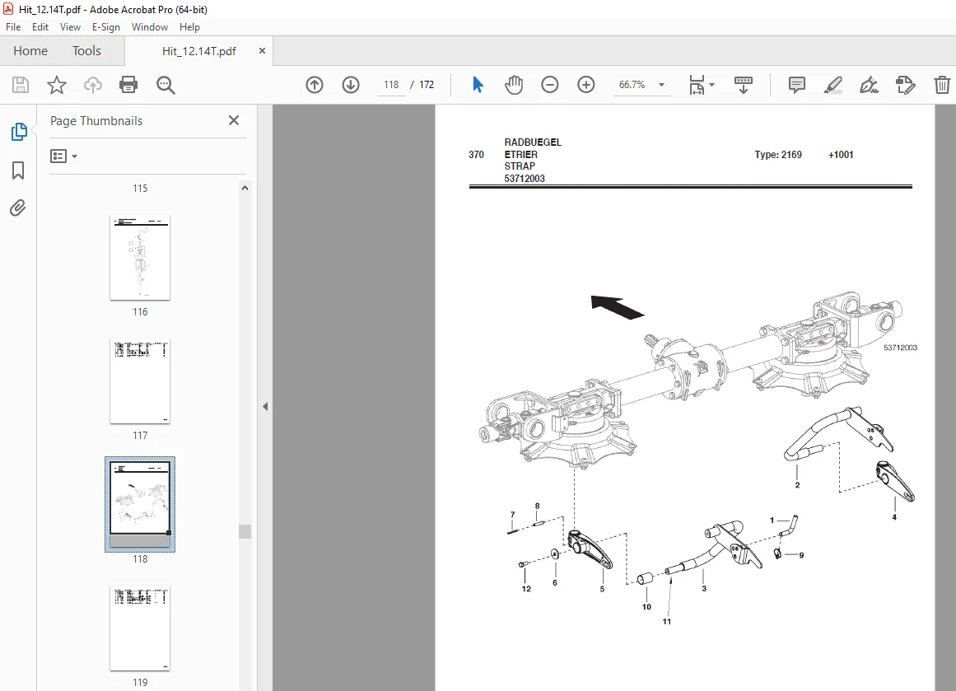Open thumbnail options menu
The height and width of the screenshot is (691, 956).
[63, 156]
